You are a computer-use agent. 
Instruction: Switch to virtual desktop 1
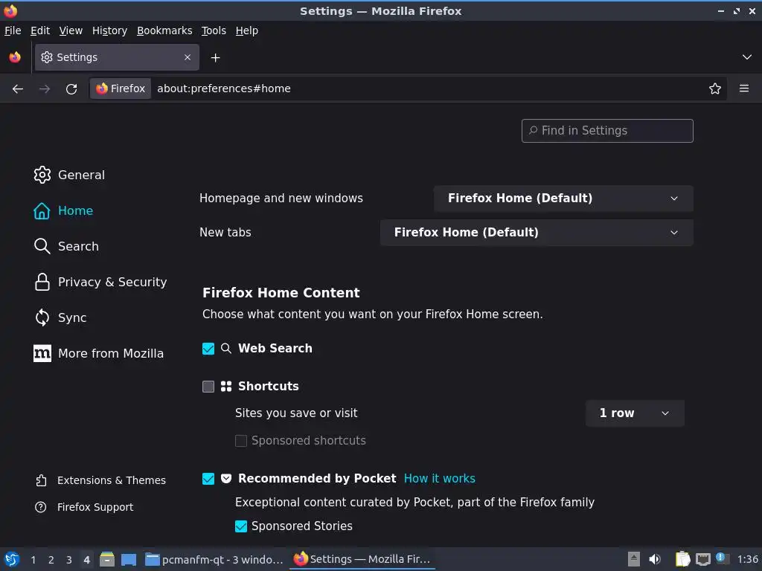tap(33, 560)
